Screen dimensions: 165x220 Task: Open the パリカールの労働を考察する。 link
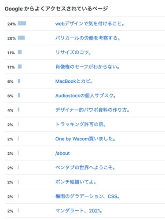[88, 38]
